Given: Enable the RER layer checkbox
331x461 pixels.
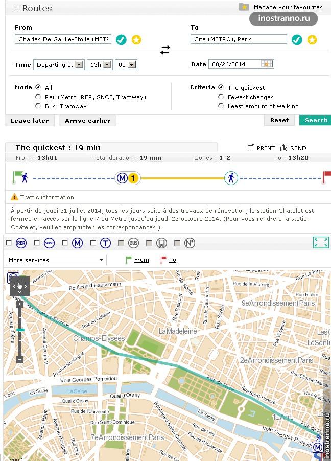Looking at the screenshot, I should (x=8, y=243).
